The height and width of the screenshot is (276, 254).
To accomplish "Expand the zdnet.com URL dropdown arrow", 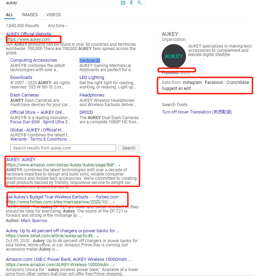I will click(x=98, y=236).
